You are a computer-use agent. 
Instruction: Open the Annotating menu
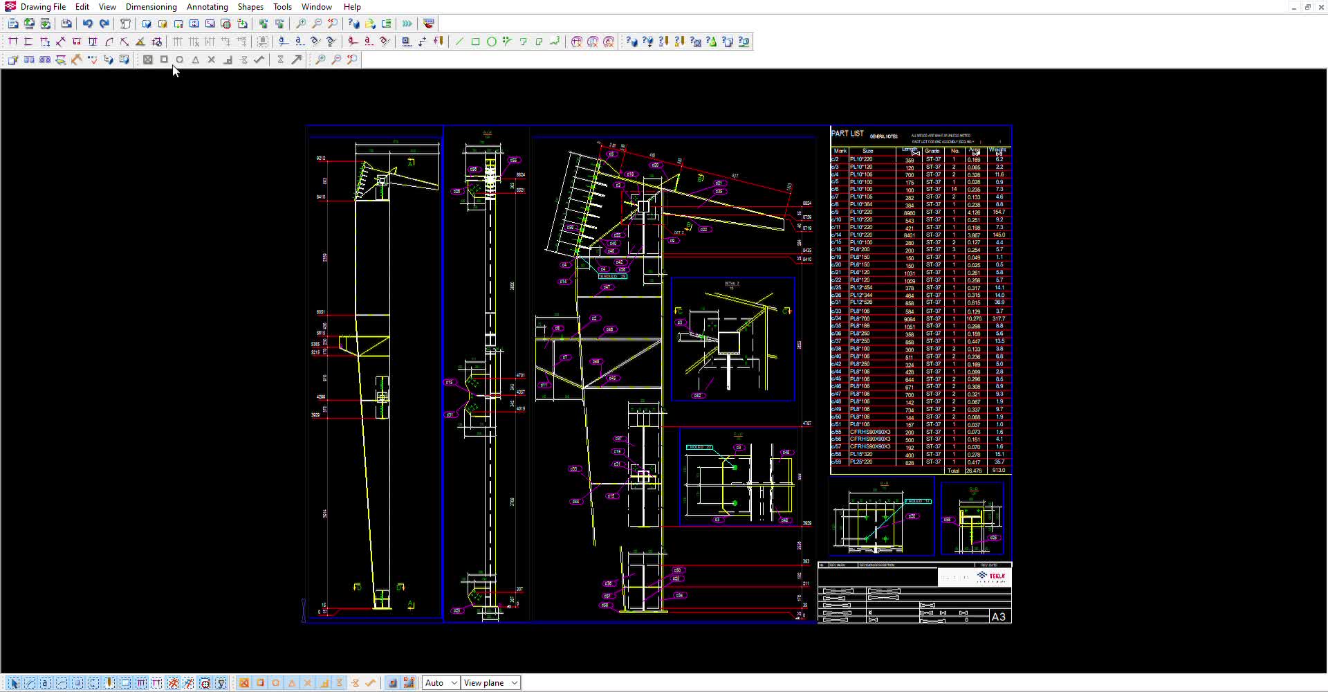207,7
